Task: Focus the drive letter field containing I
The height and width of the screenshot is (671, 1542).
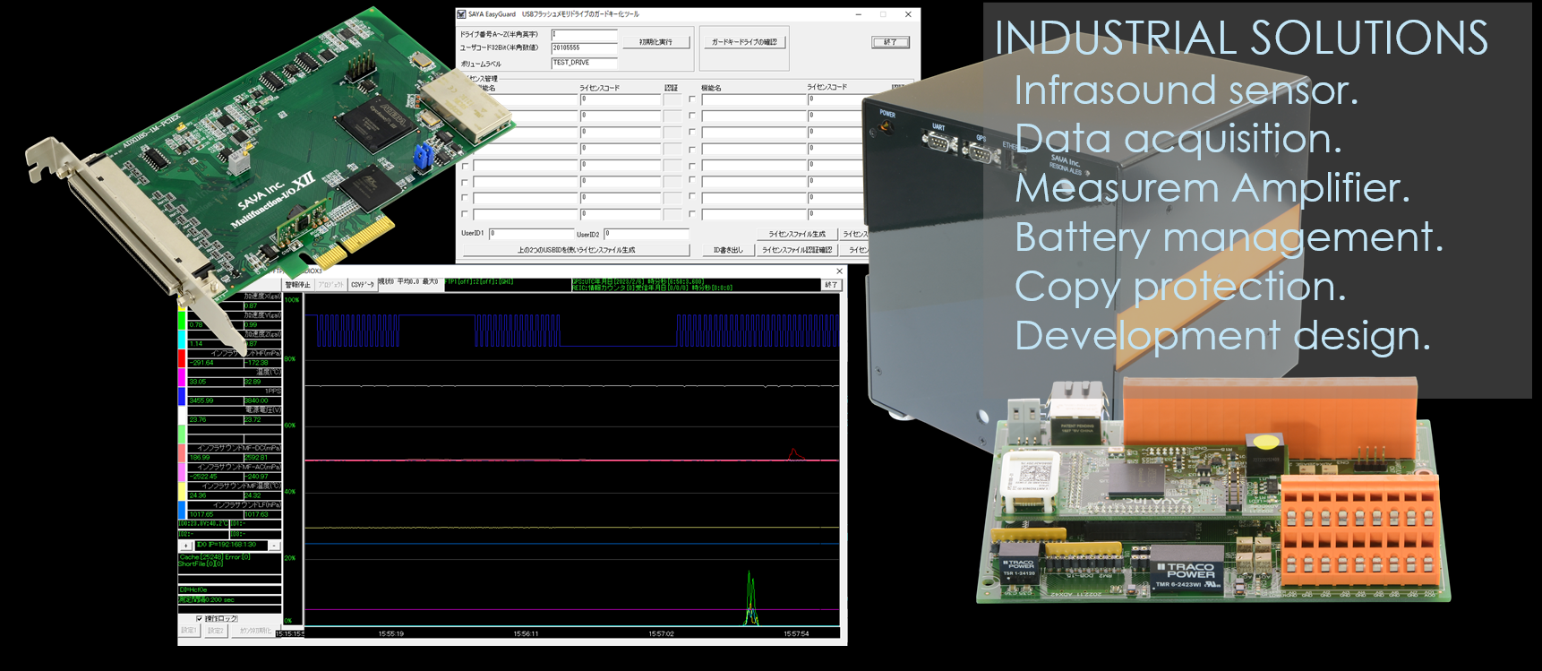Action: pos(584,34)
